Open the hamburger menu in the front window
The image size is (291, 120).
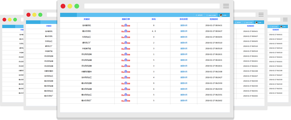226,6
